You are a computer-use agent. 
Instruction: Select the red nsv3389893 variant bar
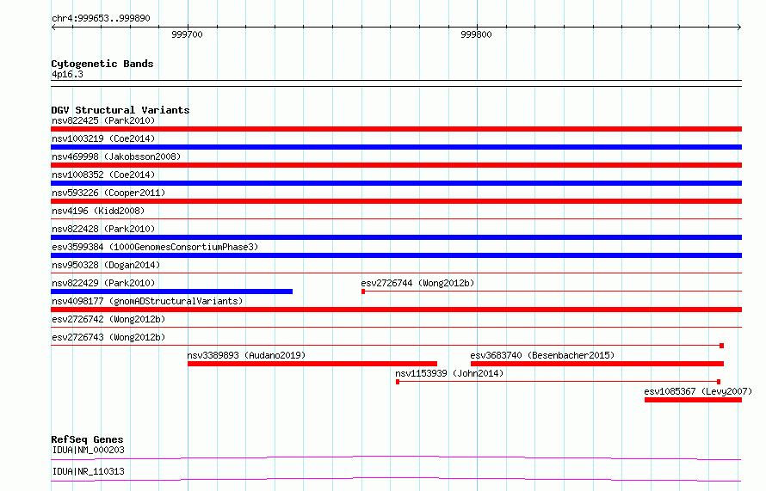(312, 364)
